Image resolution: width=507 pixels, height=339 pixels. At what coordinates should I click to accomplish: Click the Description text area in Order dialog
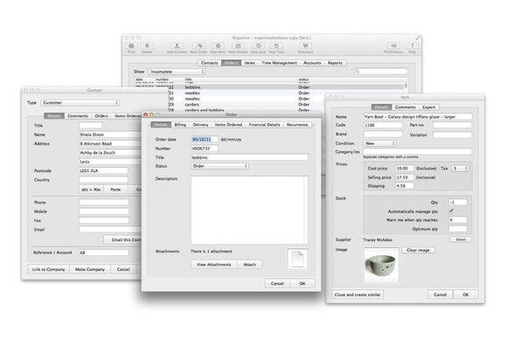[x=249, y=210]
